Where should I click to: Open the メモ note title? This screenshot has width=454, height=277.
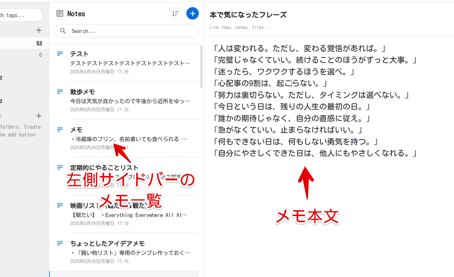76,129
